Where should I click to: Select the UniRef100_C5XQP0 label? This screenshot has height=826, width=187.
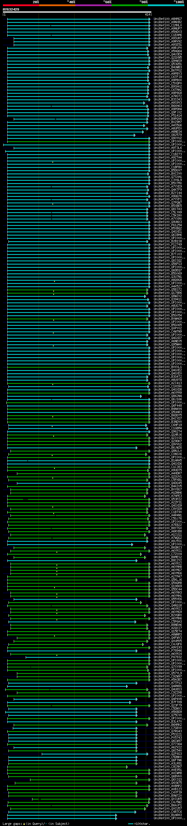point(168,84)
